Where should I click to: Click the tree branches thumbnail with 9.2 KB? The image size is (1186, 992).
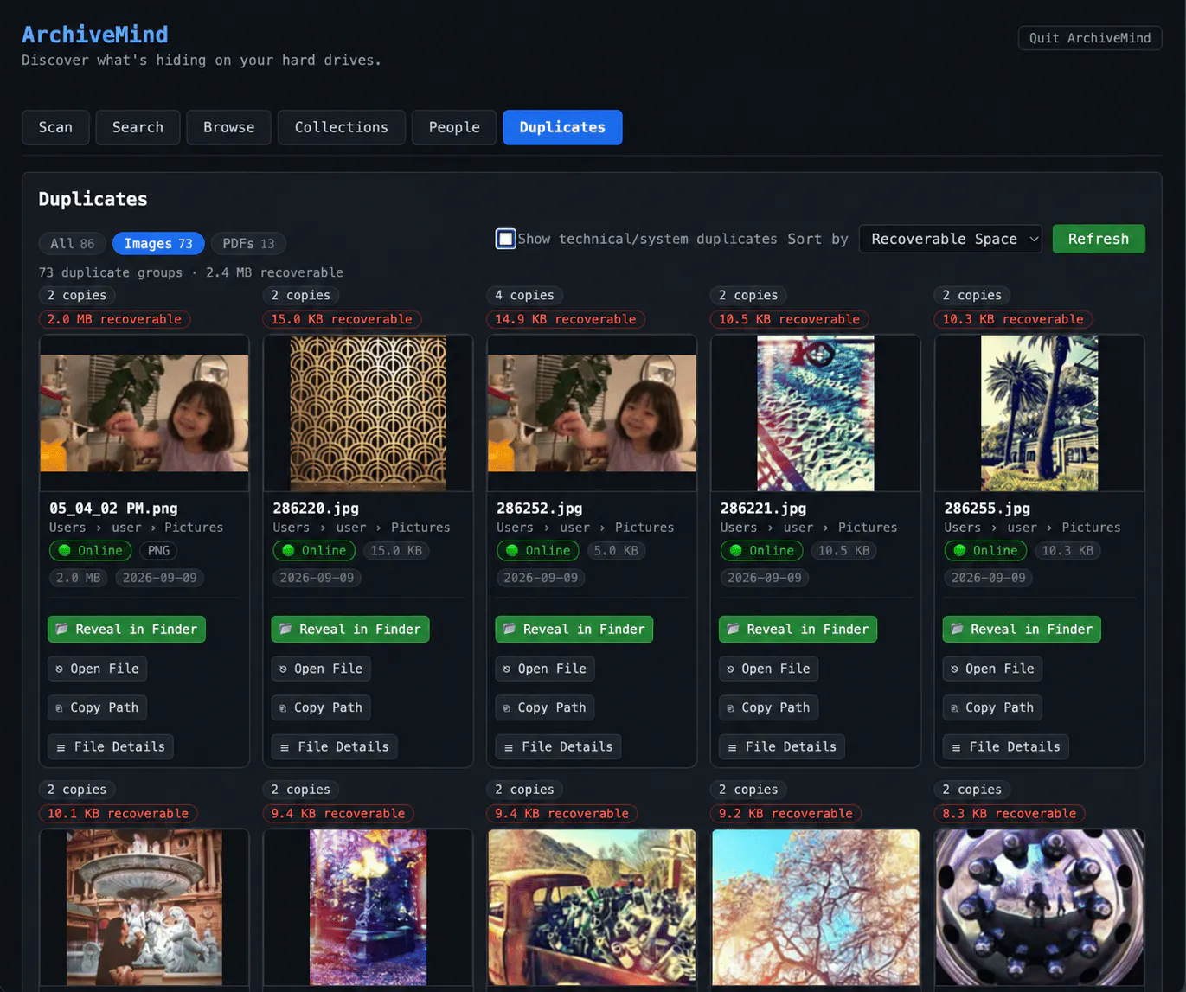click(816, 907)
